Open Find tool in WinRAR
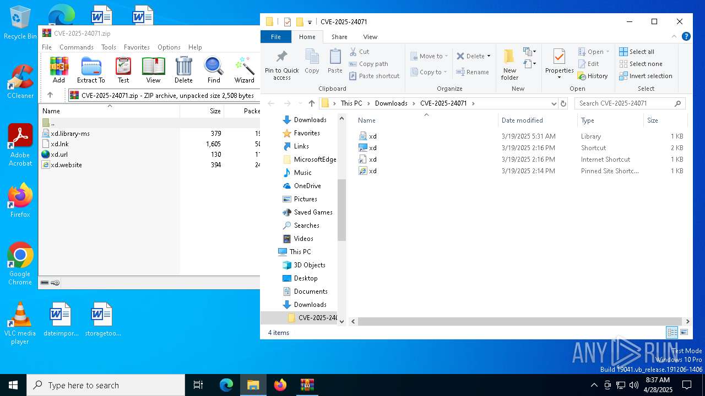 coord(214,70)
